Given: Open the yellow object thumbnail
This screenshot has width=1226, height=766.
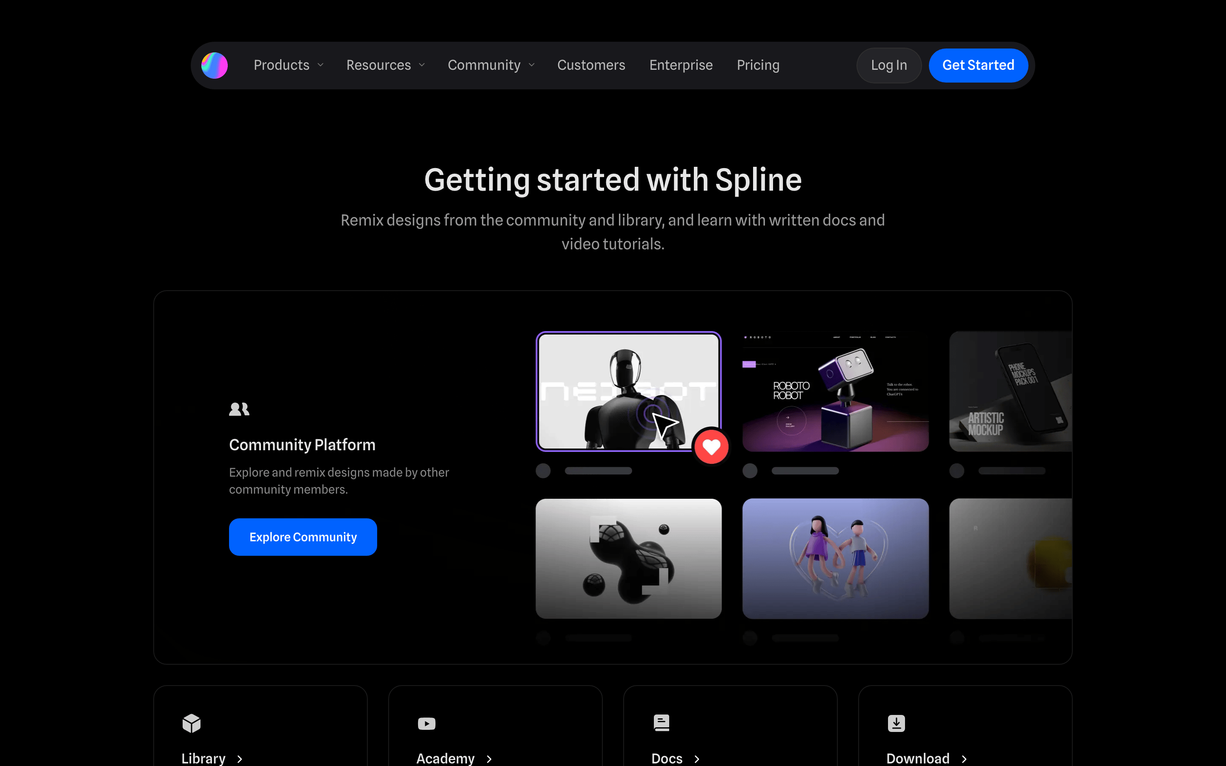Looking at the screenshot, I should click(x=1010, y=558).
